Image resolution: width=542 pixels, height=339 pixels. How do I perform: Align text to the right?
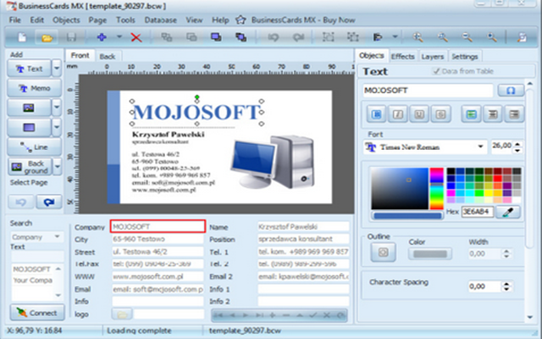(514, 114)
